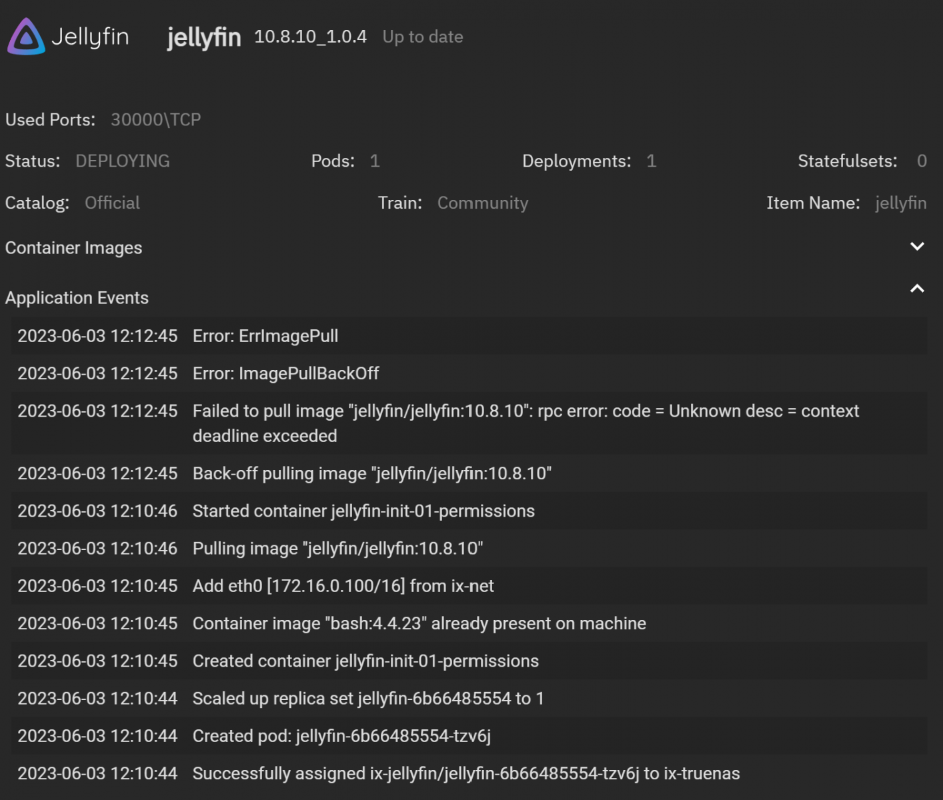This screenshot has height=800, width=943.
Task: Select the Successfully assigned to ix-truenas event
Action: click(x=469, y=773)
